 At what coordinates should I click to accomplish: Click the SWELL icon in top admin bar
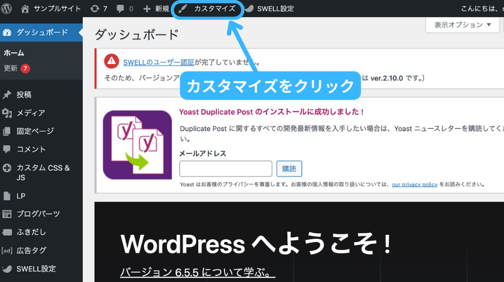249,9
